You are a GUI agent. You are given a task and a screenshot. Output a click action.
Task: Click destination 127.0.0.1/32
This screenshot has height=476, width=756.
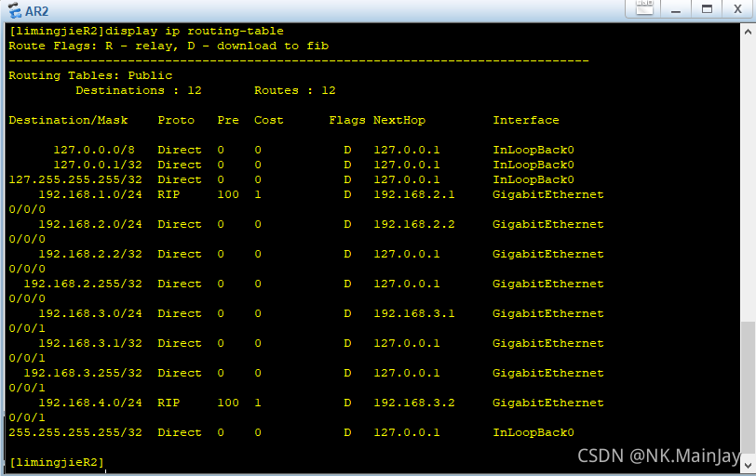click(x=98, y=165)
